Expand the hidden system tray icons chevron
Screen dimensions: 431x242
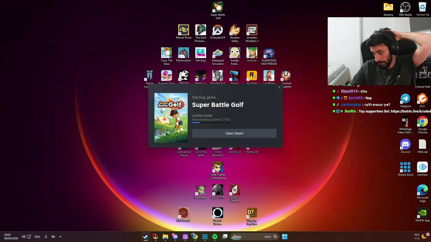click(60, 237)
